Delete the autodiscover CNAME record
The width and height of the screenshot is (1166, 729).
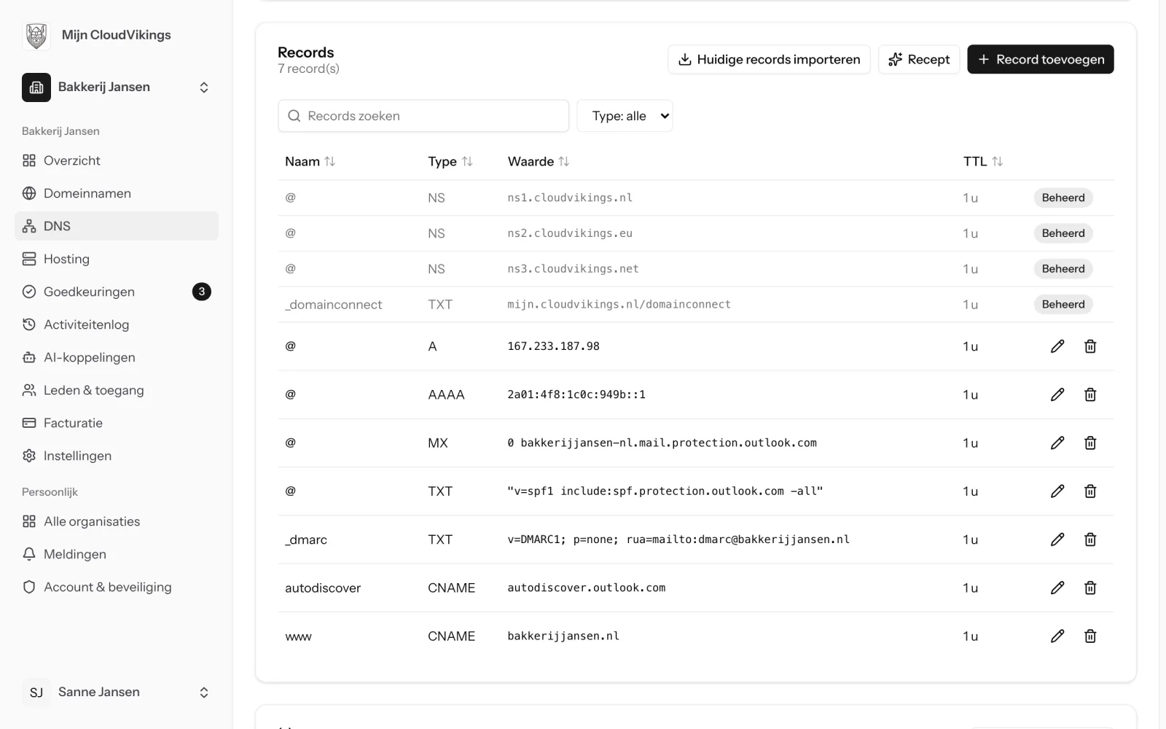[1090, 588]
